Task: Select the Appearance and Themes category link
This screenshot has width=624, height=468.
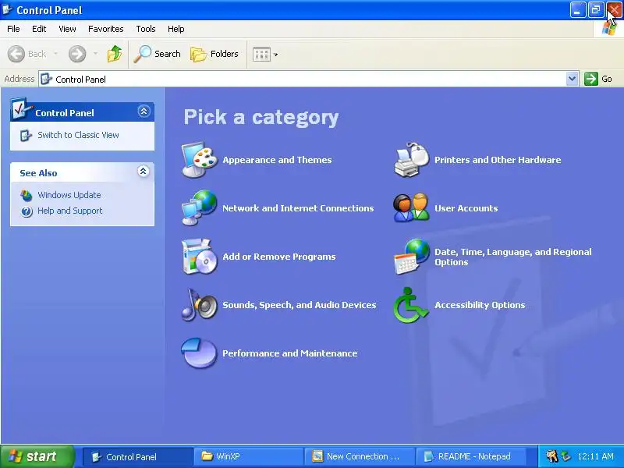Action: click(277, 160)
